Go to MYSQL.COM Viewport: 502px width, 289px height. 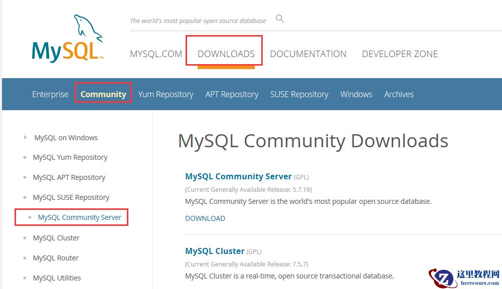156,54
